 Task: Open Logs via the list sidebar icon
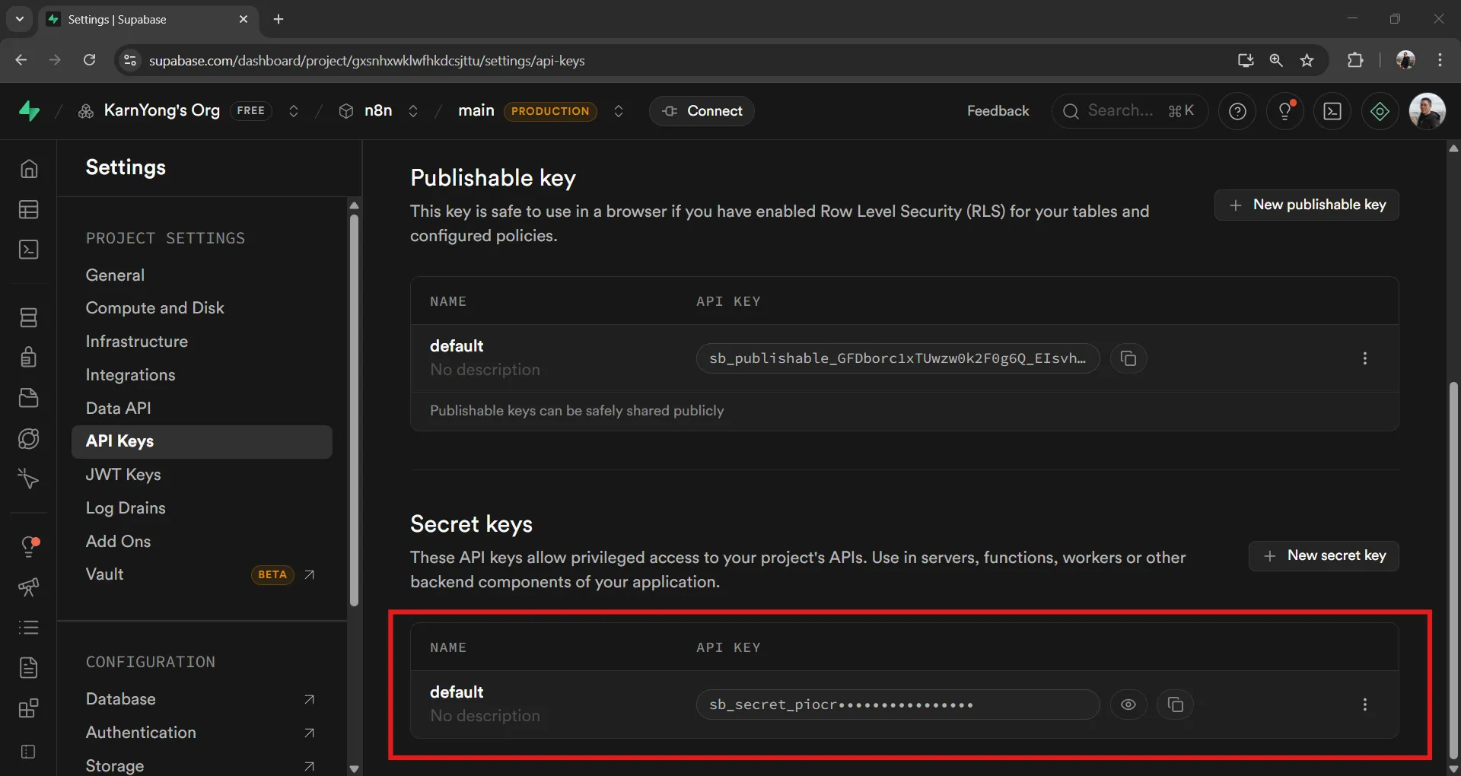click(29, 627)
